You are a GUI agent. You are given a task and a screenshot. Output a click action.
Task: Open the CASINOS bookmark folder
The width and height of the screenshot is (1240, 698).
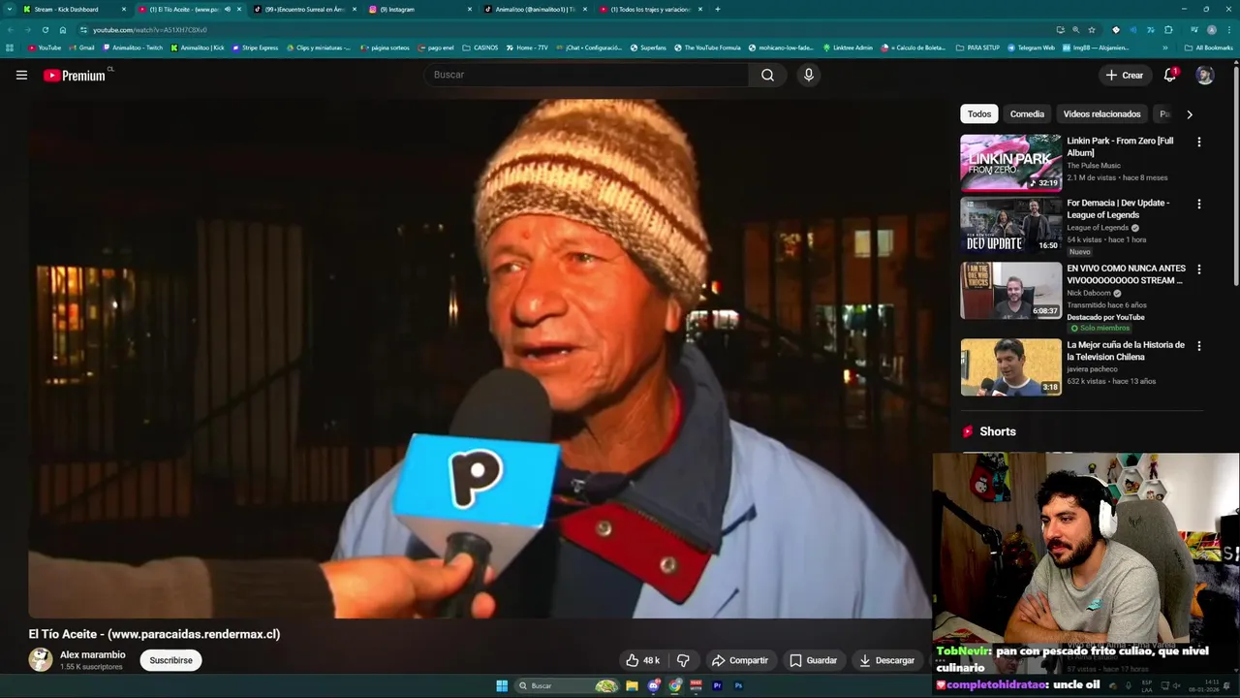coord(480,48)
